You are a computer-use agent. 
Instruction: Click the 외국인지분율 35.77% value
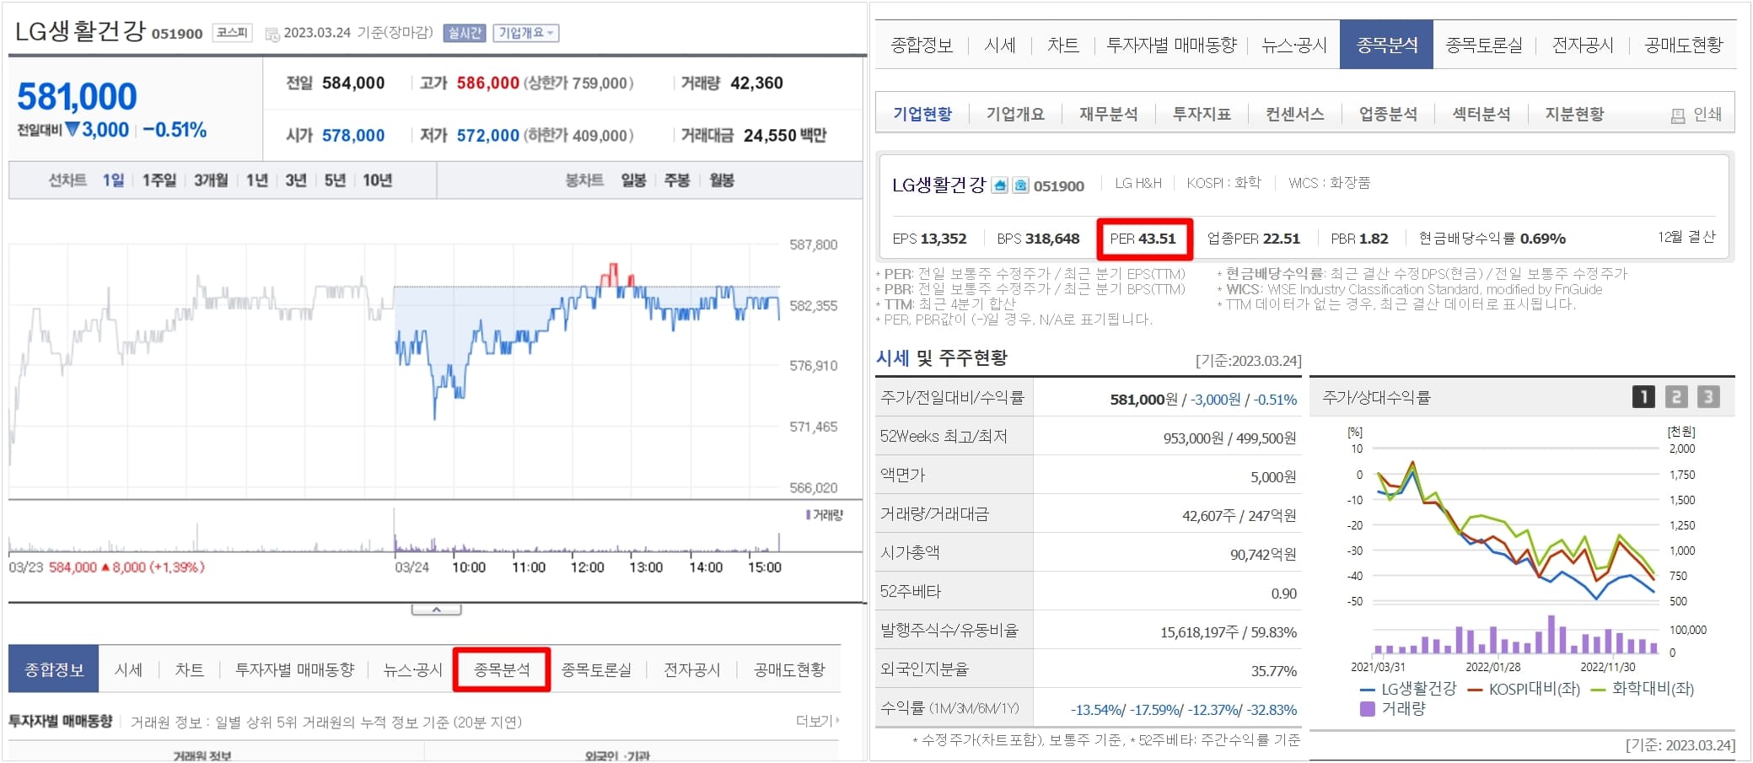coord(1273,671)
